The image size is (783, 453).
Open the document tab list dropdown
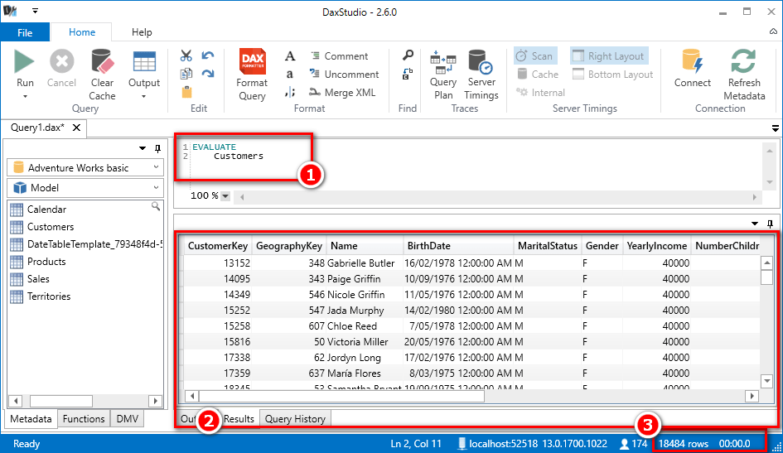[775, 128]
